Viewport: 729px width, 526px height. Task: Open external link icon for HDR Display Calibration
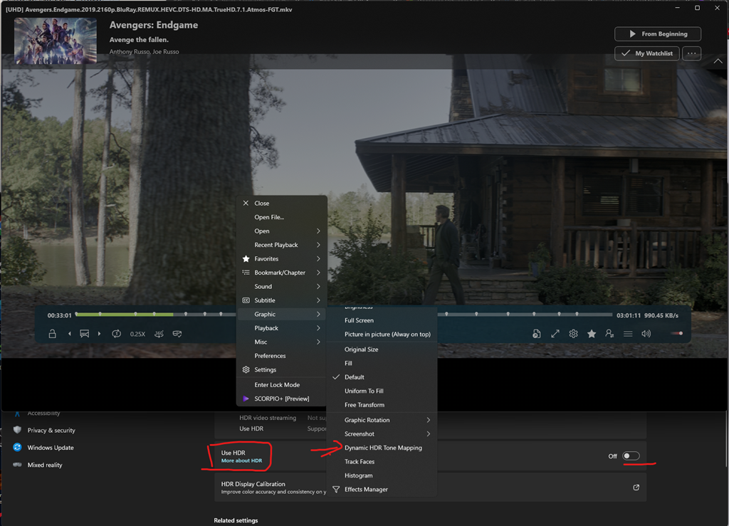tap(636, 488)
